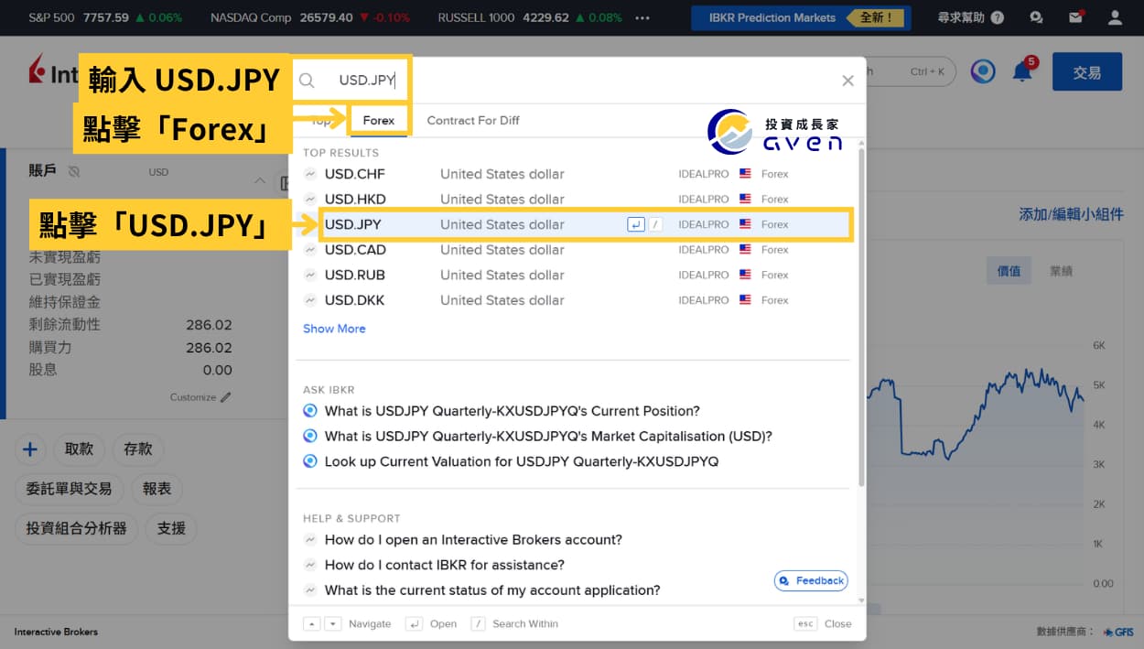Viewport: 1144px width, 649px height.
Task: Click the blue 交易 trade button
Action: 1086,72
